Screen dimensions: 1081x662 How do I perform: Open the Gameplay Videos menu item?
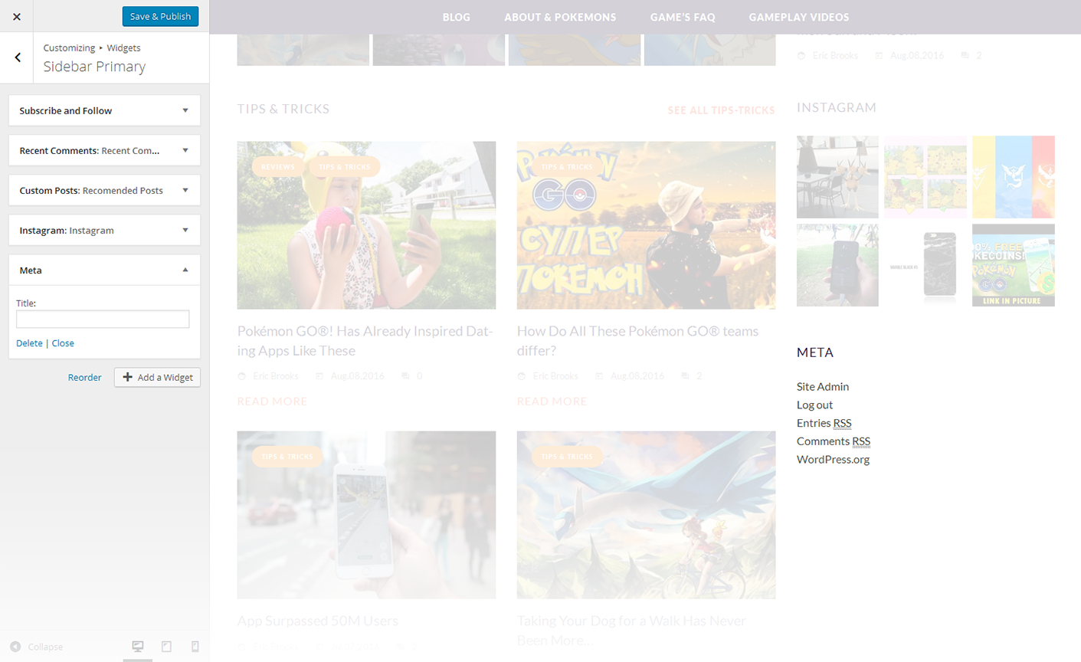click(798, 17)
